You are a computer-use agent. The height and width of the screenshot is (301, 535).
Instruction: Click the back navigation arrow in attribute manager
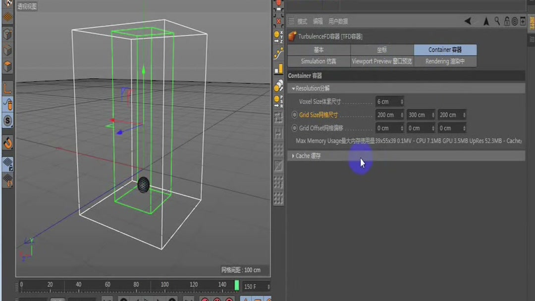pos(467,21)
